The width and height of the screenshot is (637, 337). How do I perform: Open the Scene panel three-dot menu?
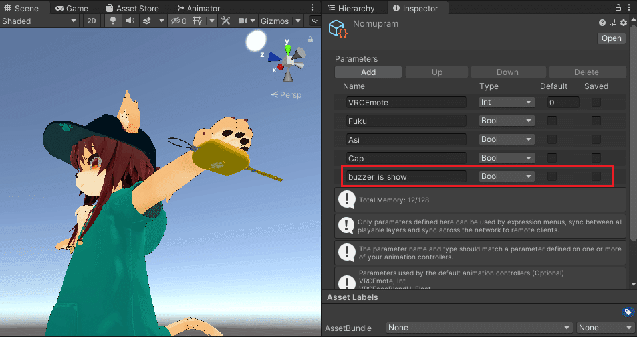click(313, 8)
